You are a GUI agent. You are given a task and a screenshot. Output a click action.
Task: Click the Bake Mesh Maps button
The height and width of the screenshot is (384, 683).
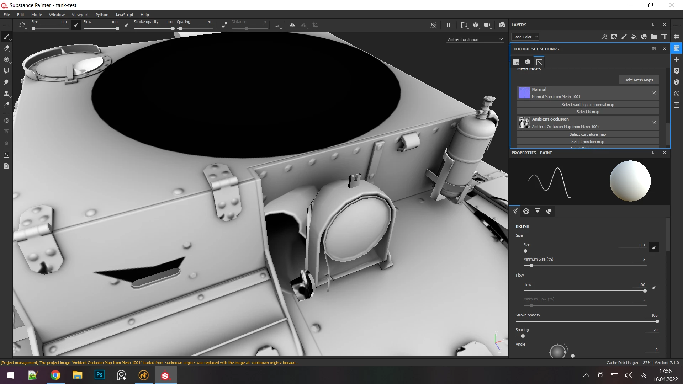[x=639, y=80]
